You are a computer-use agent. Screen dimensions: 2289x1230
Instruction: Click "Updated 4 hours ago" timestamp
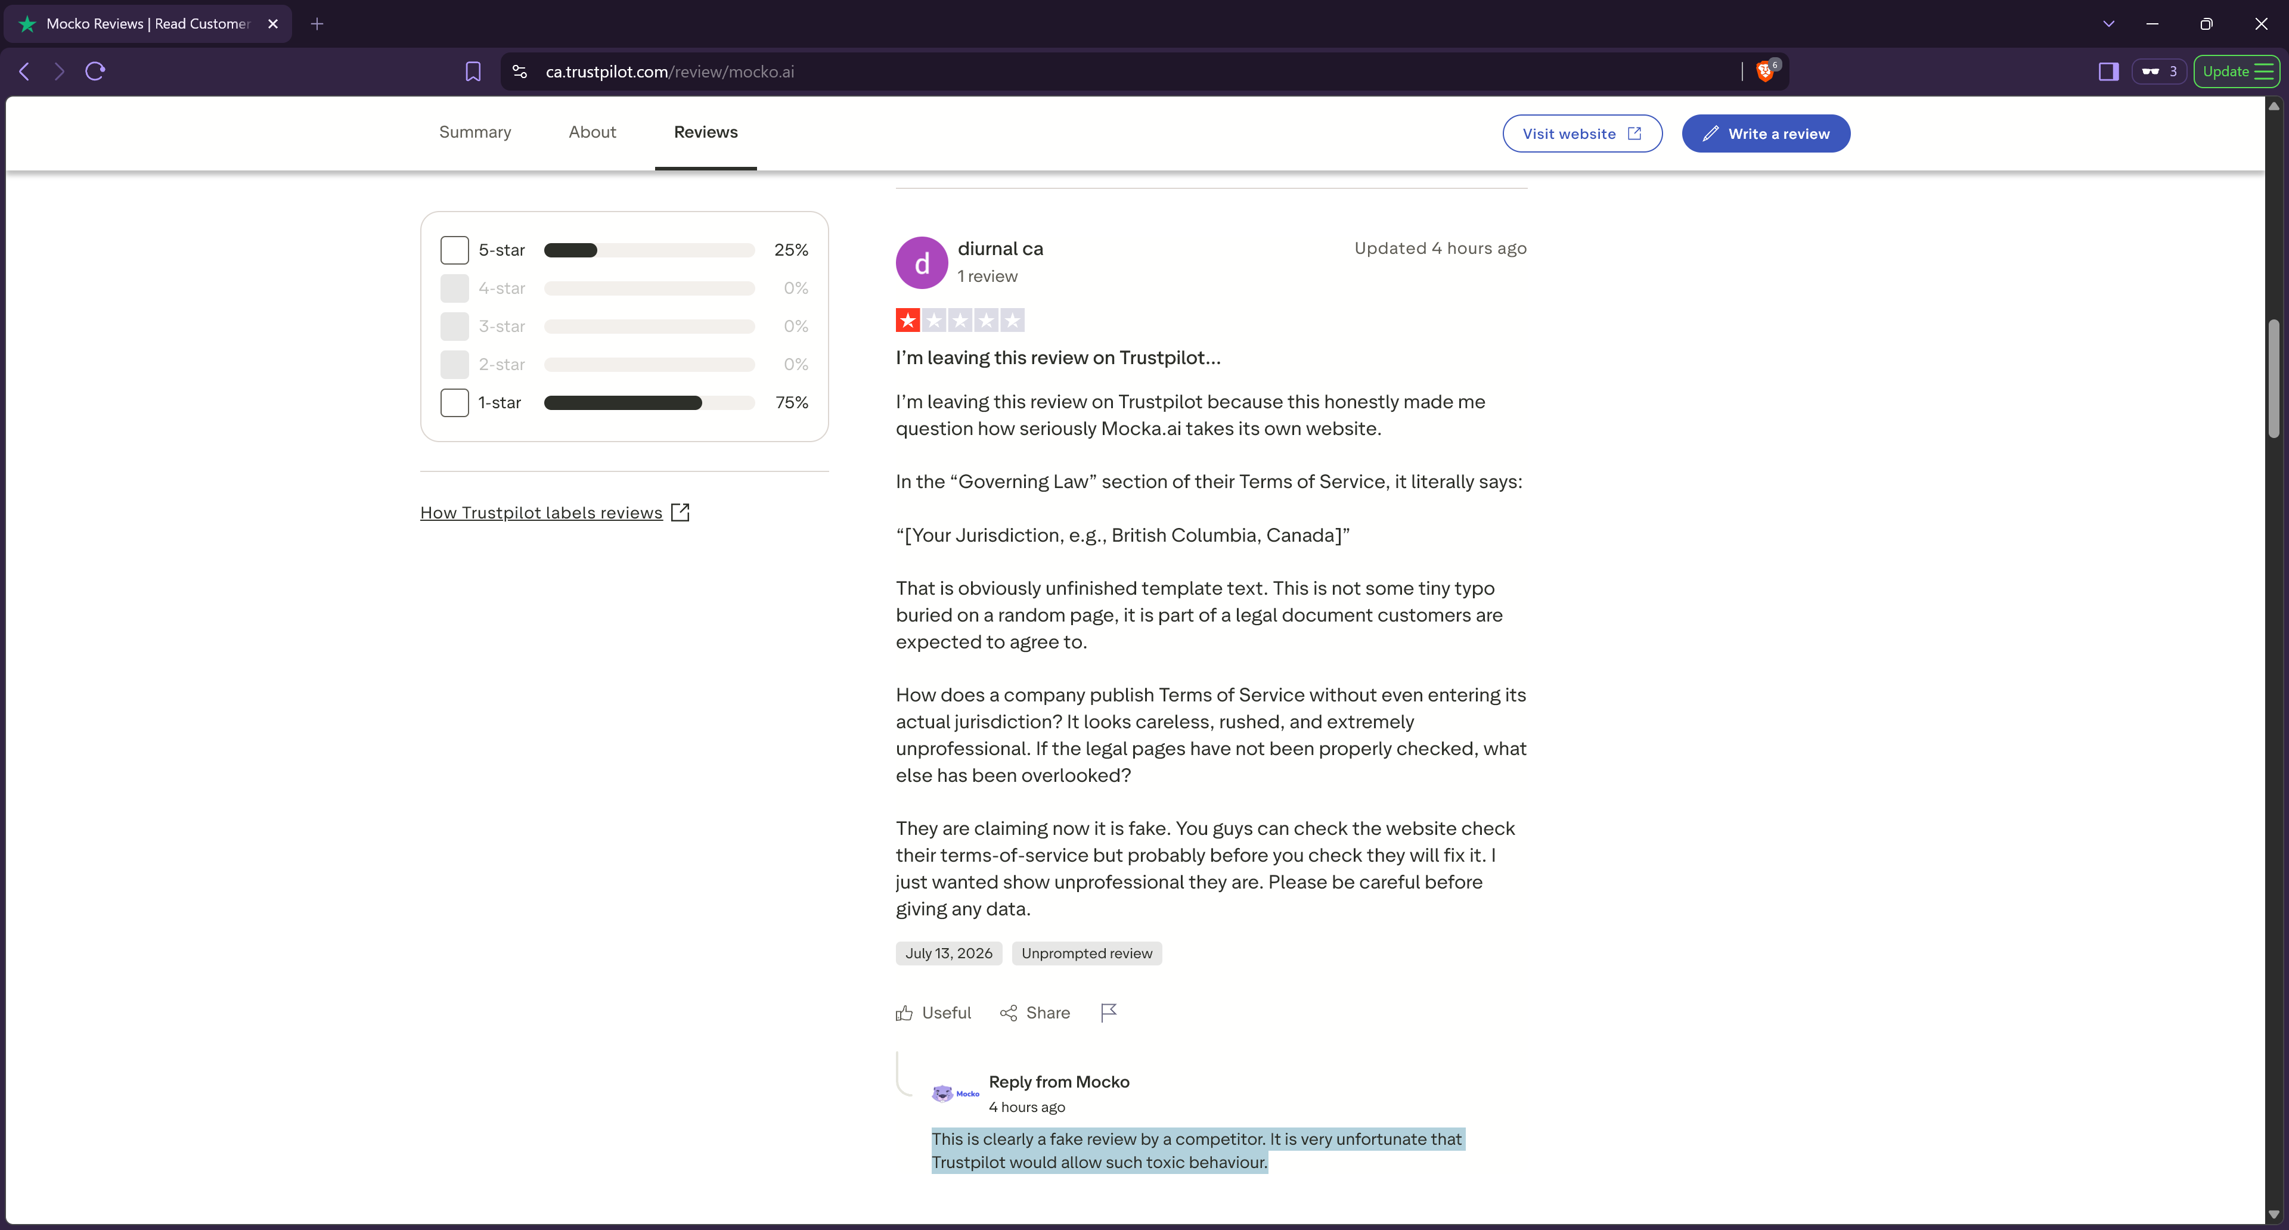(1440, 249)
